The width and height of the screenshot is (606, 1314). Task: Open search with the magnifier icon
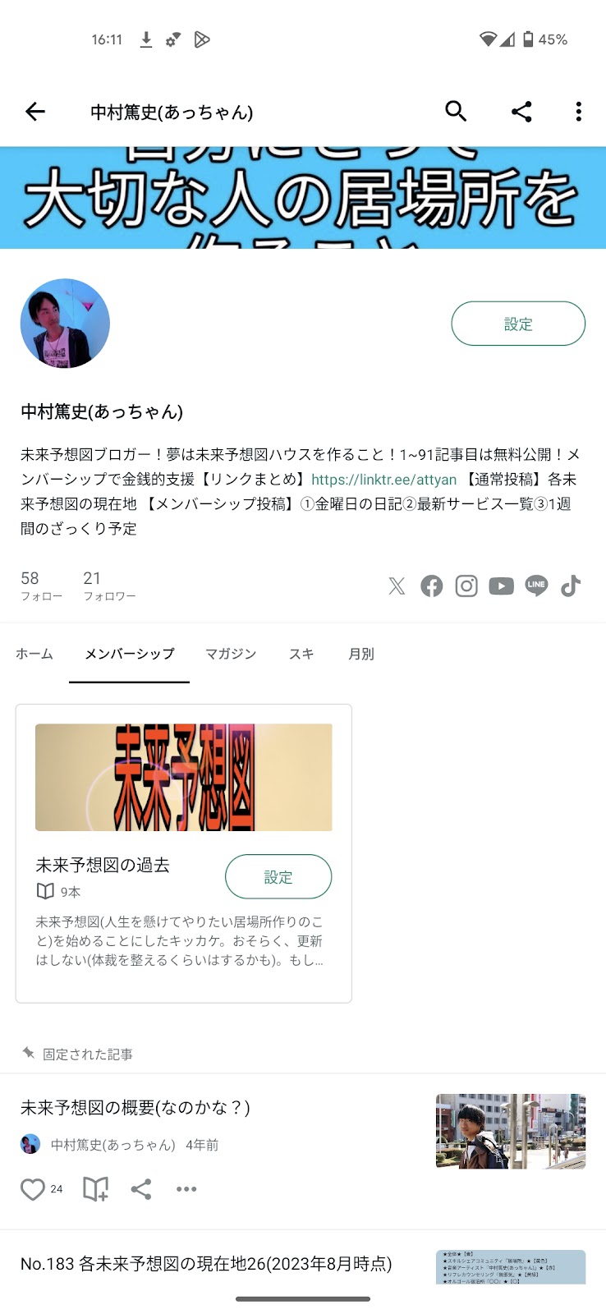(456, 112)
